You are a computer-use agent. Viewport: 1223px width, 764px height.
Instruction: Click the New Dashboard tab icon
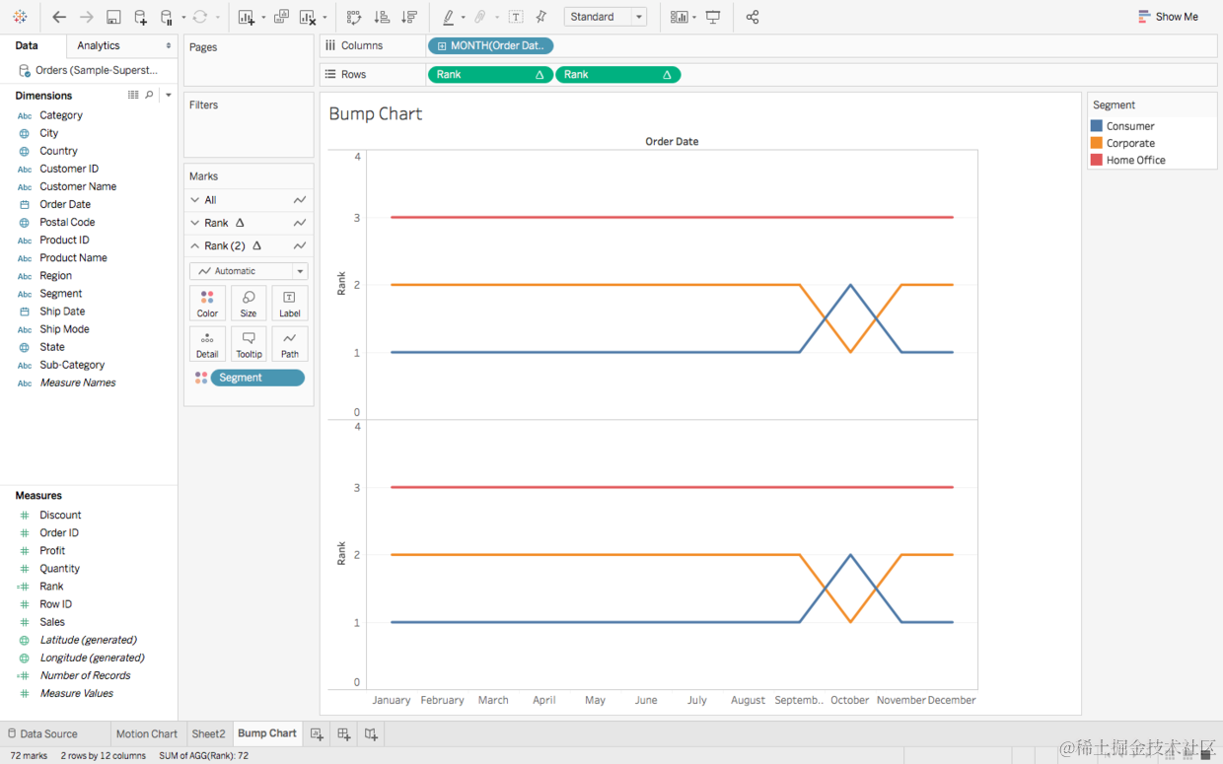pos(343,733)
